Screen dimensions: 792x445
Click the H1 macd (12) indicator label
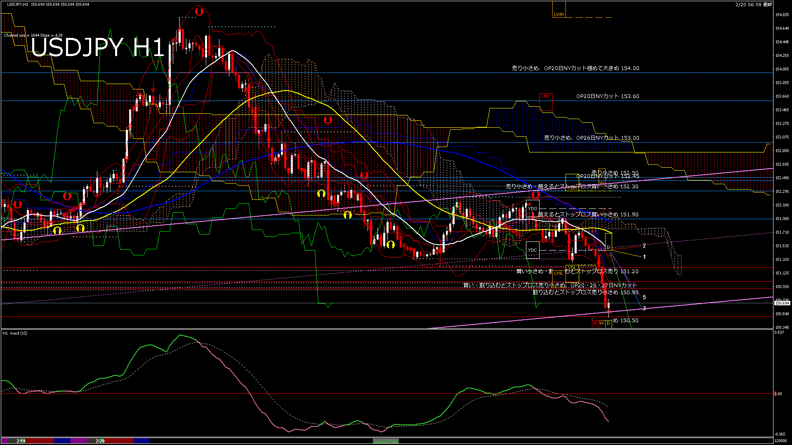click(15, 333)
